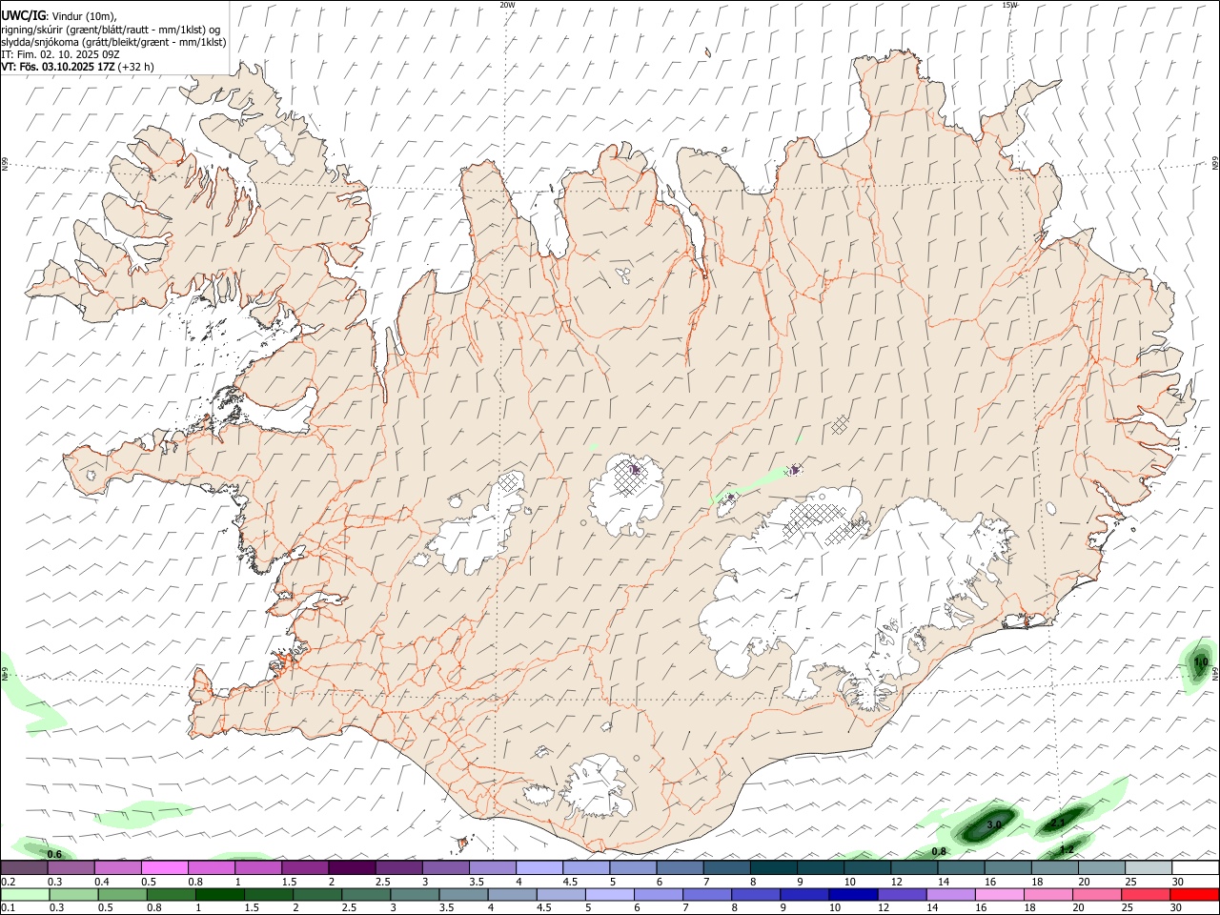Click the '0.2' label under the snow legend
The image size is (1220, 915).
[x=8, y=882]
